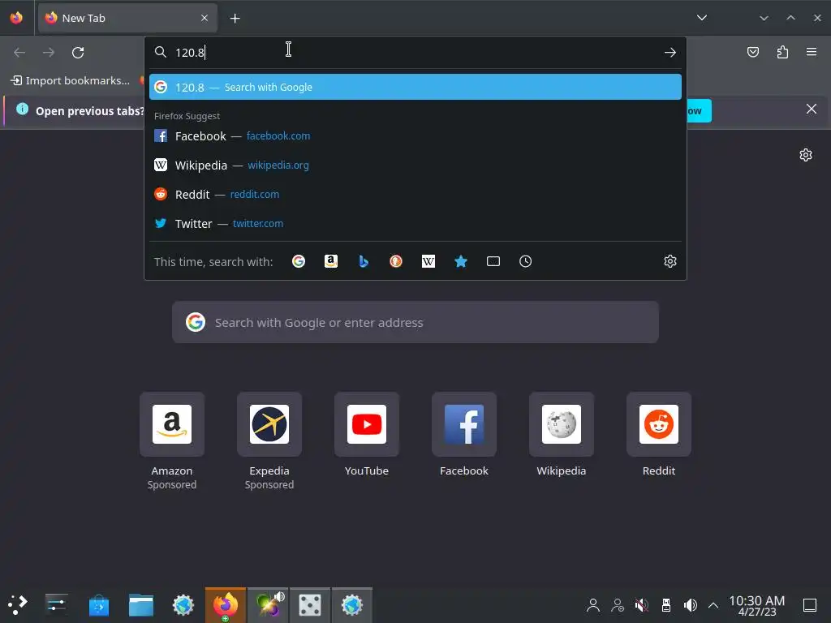Open a new tab with the plus button
The image size is (831, 623).
235,18
